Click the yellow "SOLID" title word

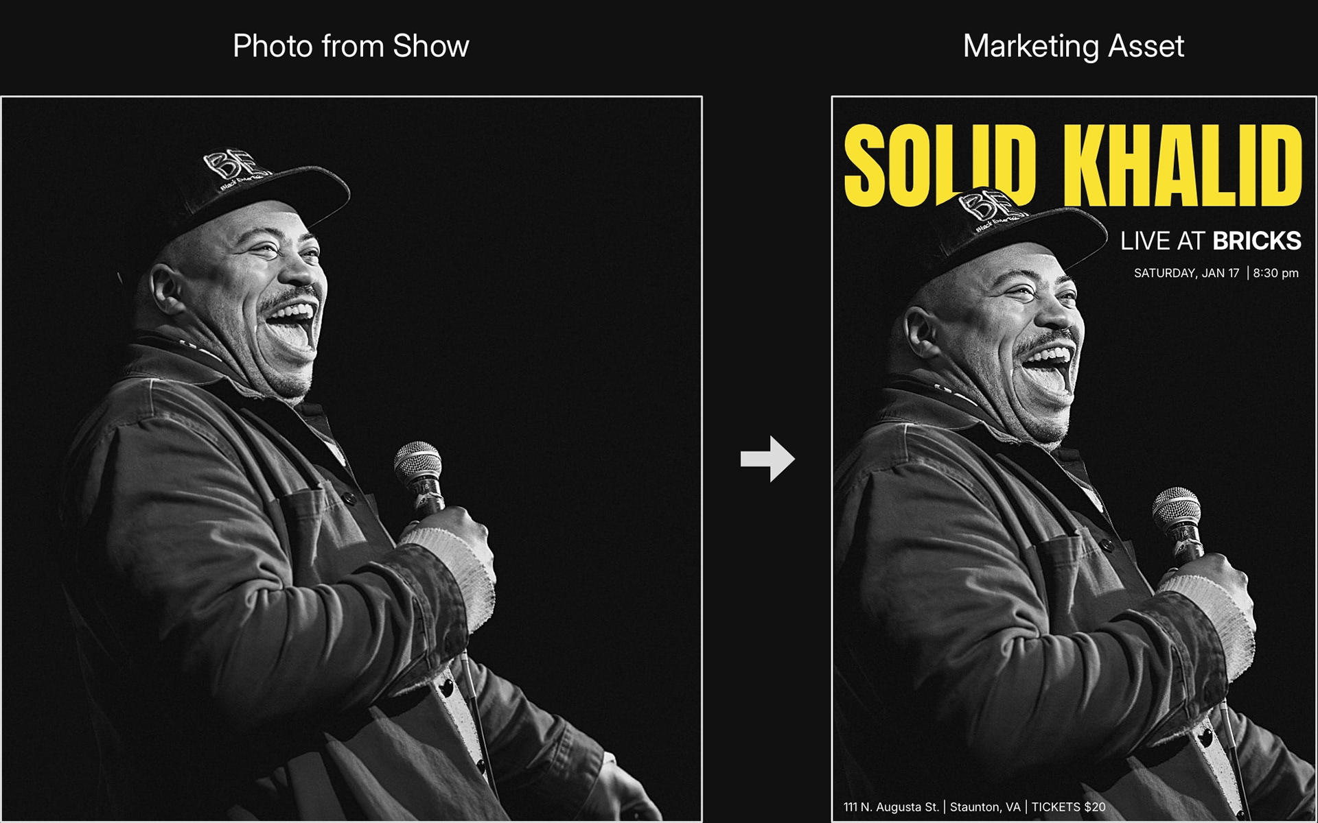(x=940, y=165)
